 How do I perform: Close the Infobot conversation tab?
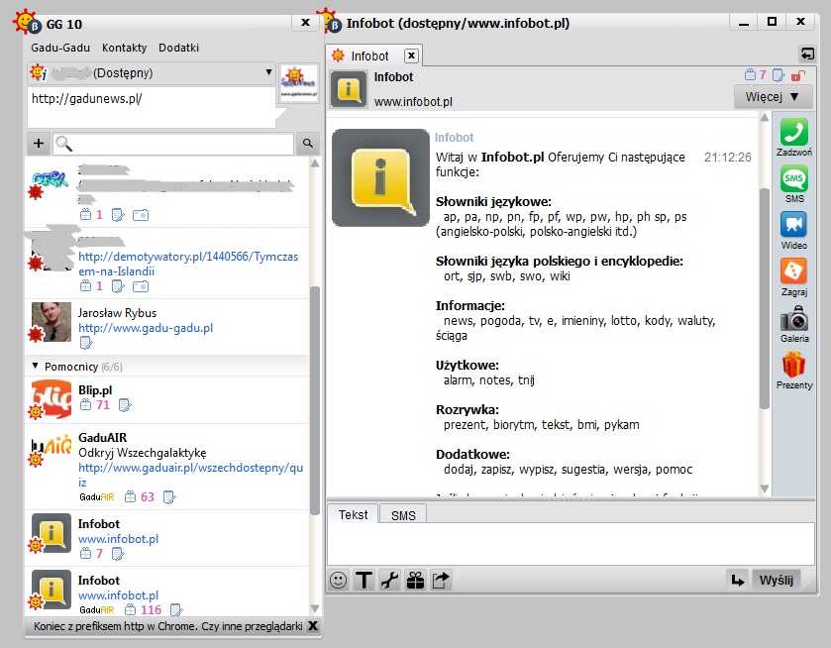coord(412,55)
